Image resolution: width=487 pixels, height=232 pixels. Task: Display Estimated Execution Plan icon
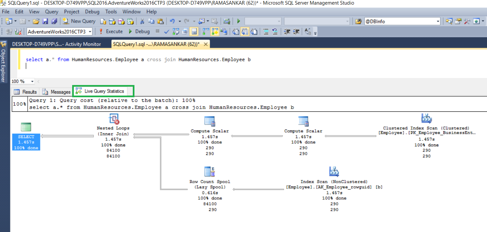coord(176,32)
